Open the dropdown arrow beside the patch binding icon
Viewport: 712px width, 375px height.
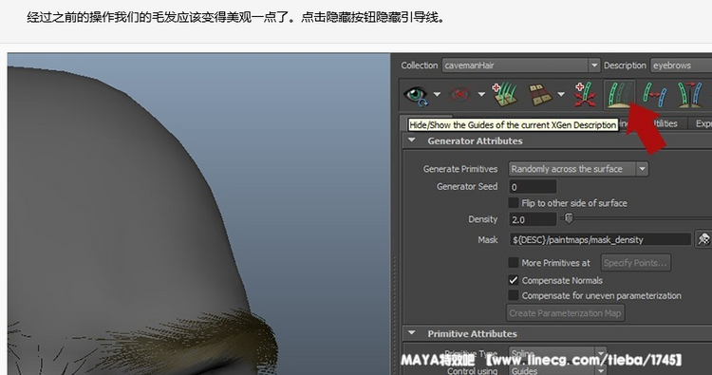561,94
